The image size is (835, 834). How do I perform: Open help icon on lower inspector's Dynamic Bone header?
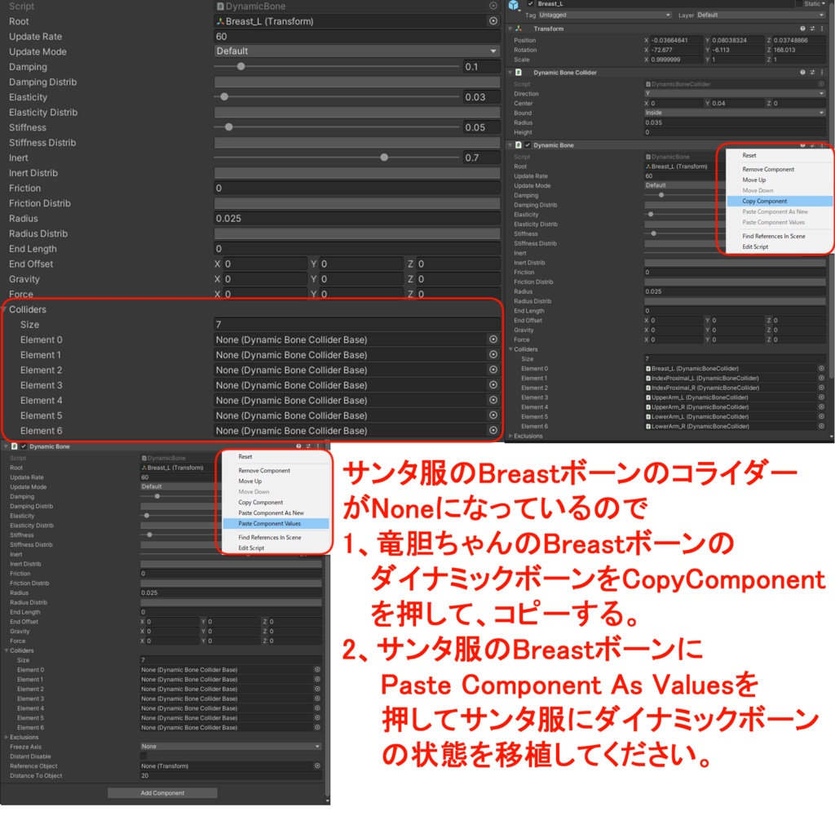[x=298, y=446]
